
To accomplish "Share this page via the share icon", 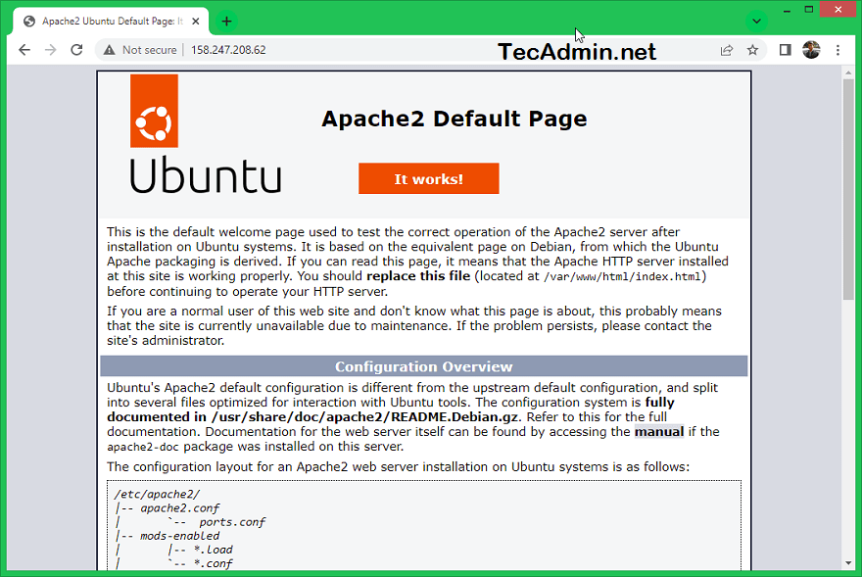I will [x=726, y=50].
